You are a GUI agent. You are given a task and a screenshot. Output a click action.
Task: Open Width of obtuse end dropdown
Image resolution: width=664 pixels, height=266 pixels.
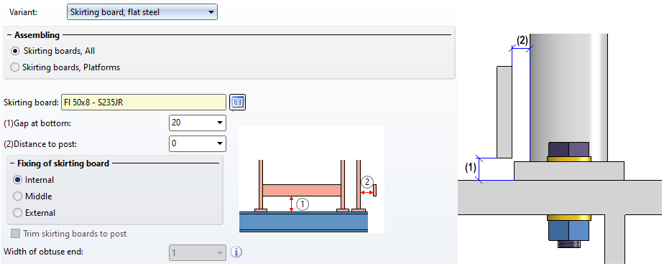coord(198,253)
